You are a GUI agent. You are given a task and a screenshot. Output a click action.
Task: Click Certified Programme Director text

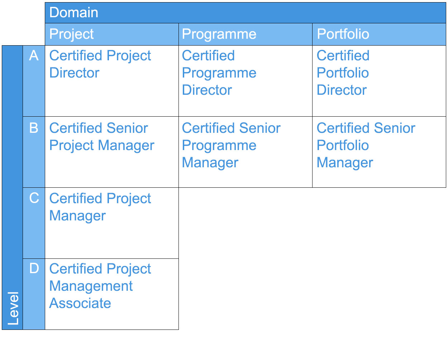[x=219, y=73]
